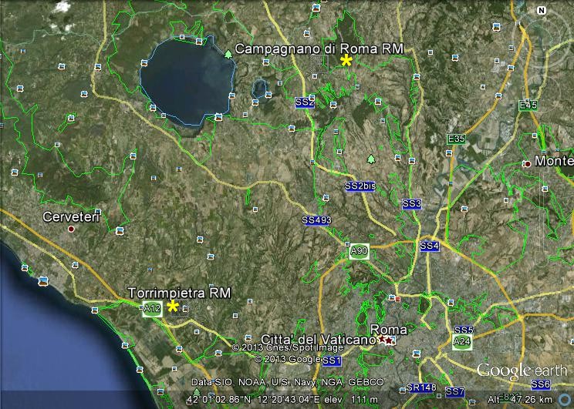Click the red dot marker beside Monte label

click(x=527, y=163)
